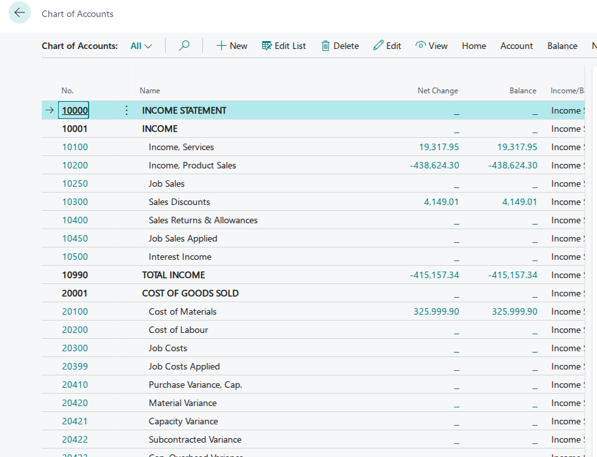The width and height of the screenshot is (597, 457).
Task: Click the Delete trash can icon
Action: click(x=326, y=46)
